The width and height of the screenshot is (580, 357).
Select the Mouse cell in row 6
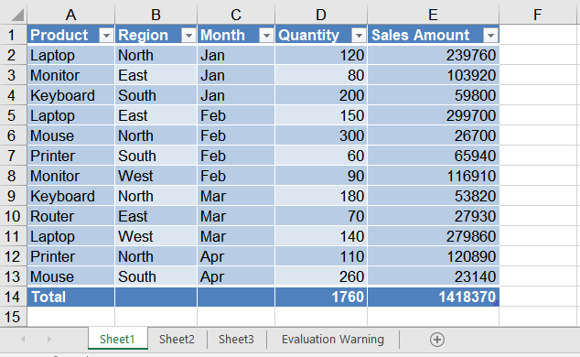coord(70,135)
